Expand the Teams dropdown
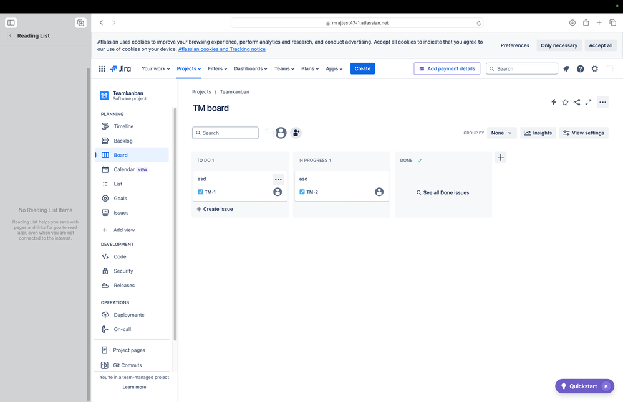This screenshot has width=623, height=402. point(284,68)
